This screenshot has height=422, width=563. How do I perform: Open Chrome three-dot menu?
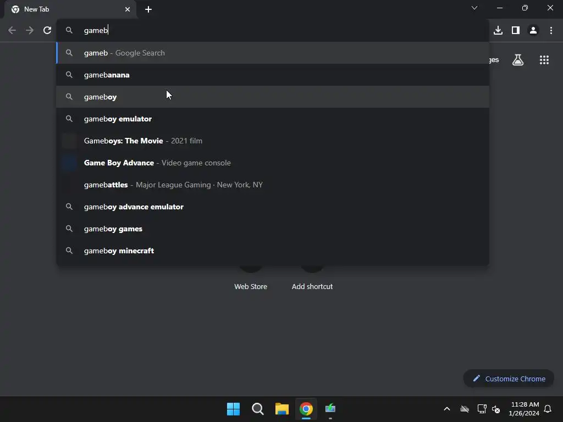click(x=551, y=31)
